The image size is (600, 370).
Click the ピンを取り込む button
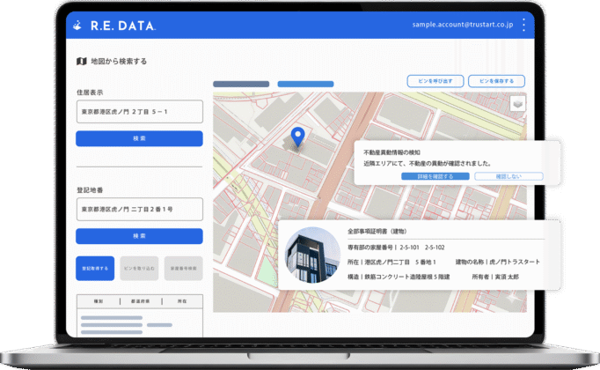click(x=139, y=268)
